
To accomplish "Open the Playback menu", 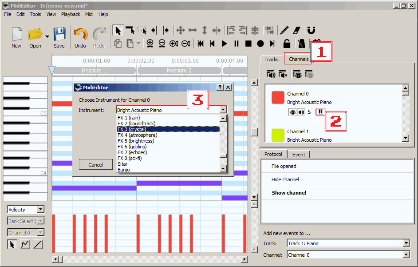I will [x=71, y=14].
